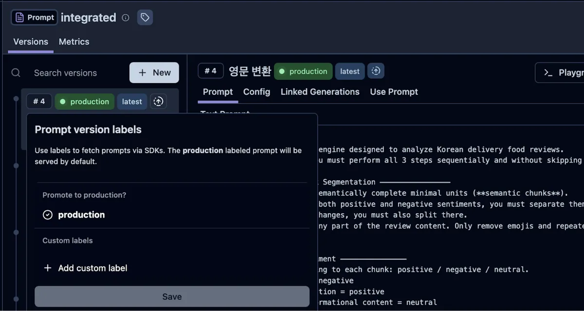Click the search magnifier in the versions panel
This screenshot has height=311, width=584.
pos(15,73)
